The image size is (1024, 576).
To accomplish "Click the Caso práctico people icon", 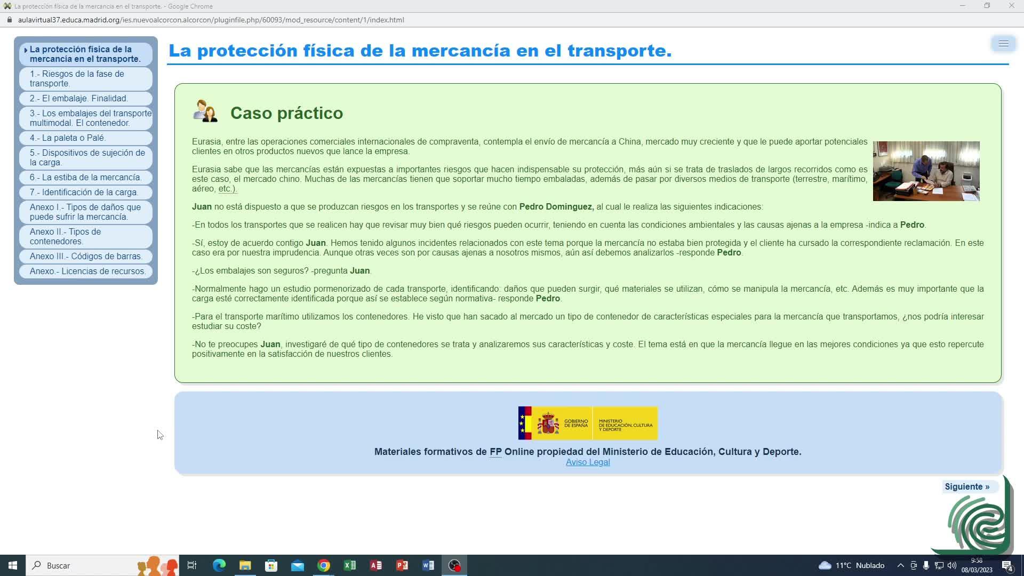I will coord(205,111).
